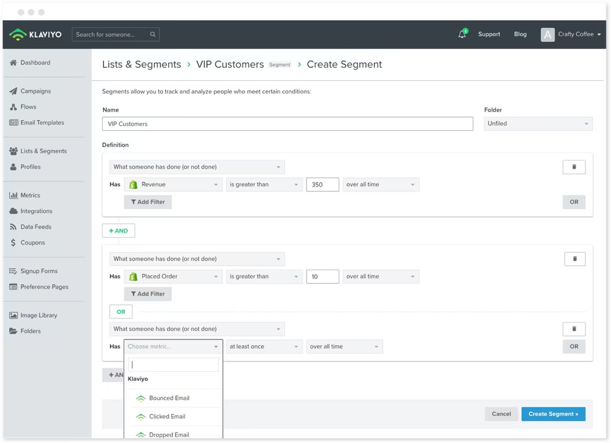
Task: Open condition type dropdown above Choose metric
Action: pos(197,329)
